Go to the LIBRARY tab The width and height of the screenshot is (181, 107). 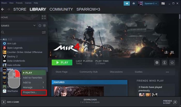38,9
